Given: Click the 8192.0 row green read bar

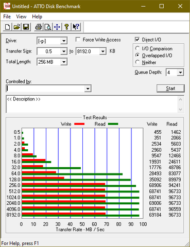Looking at the screenshot, I should click(80, 216).
